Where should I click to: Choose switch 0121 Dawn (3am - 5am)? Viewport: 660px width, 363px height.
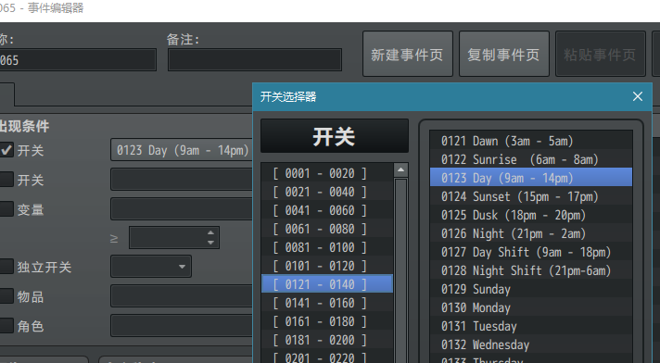[x=531, y=141]
